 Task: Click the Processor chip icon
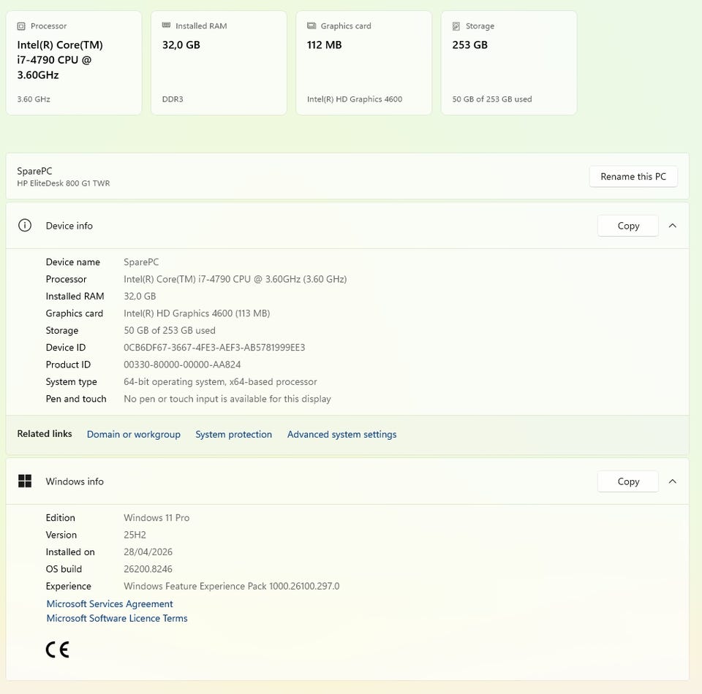pyautogui.click(x=21, y=26)
